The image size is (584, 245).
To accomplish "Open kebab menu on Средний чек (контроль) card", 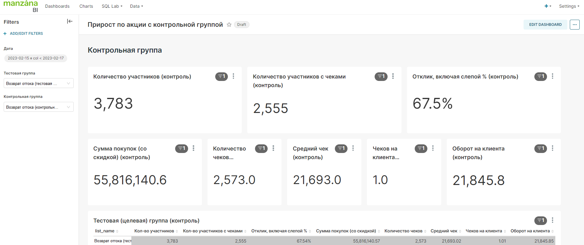I will (353, 148).
